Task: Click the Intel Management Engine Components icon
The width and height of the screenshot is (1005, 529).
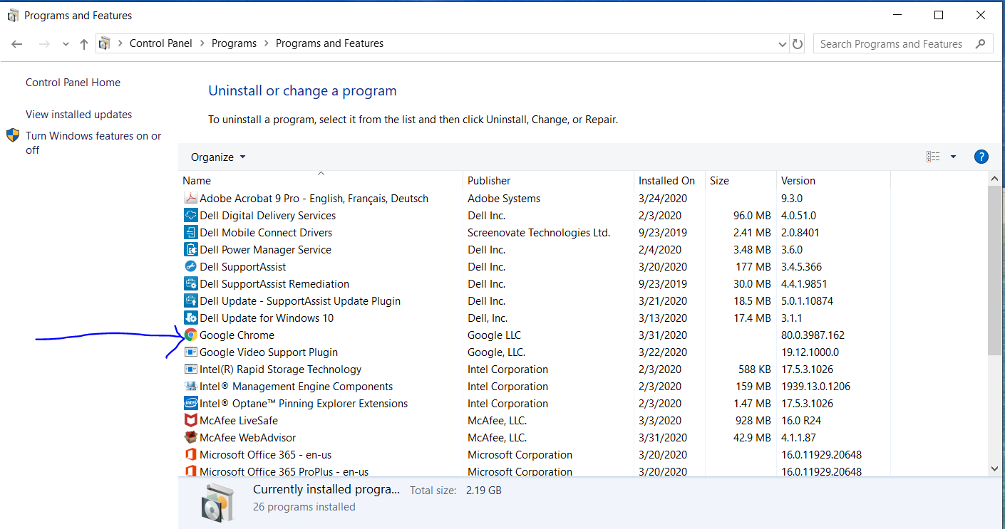Action: (x=190, y=387)
